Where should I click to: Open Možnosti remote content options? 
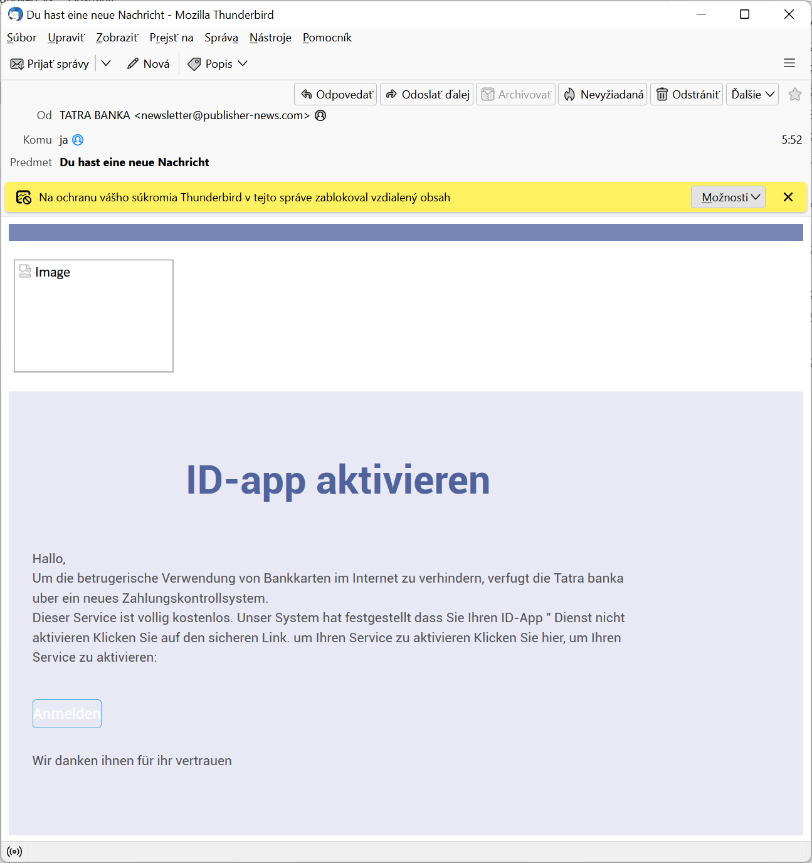[728, 198]
